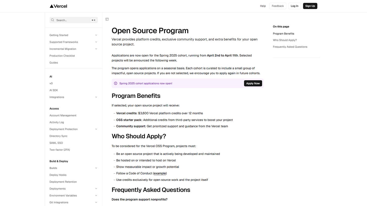Viewport: 367px width, 206px height.
Task: Toggle the sidebar collapse icon
Action: pos(107,19)
